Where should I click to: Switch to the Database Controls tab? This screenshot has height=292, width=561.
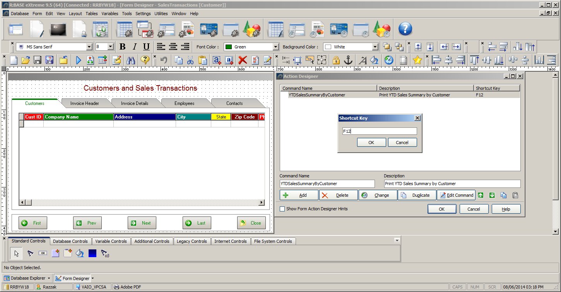pos(70,241)
